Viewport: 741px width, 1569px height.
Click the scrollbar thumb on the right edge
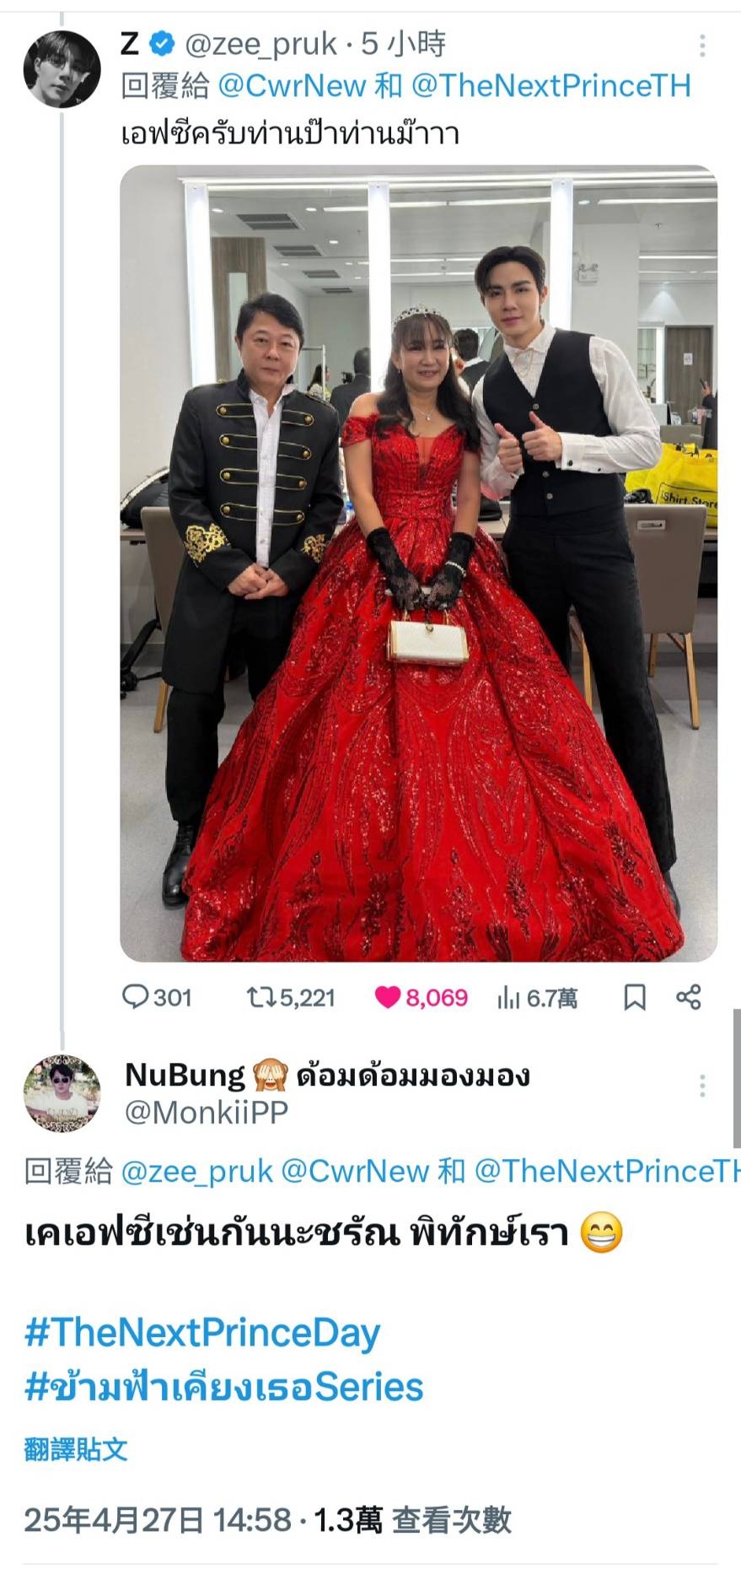coord(737,1078)
